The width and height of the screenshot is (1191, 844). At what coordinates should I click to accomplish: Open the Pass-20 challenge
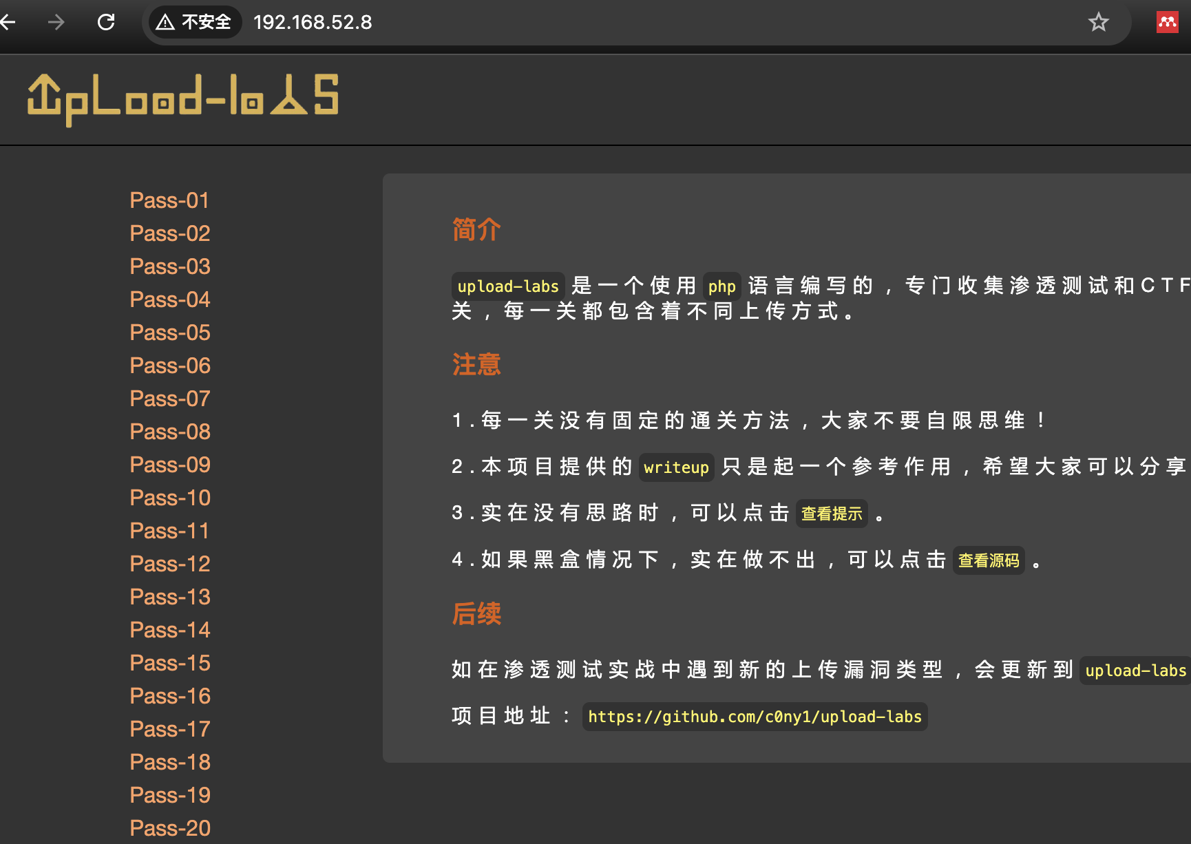pos(169,827)
